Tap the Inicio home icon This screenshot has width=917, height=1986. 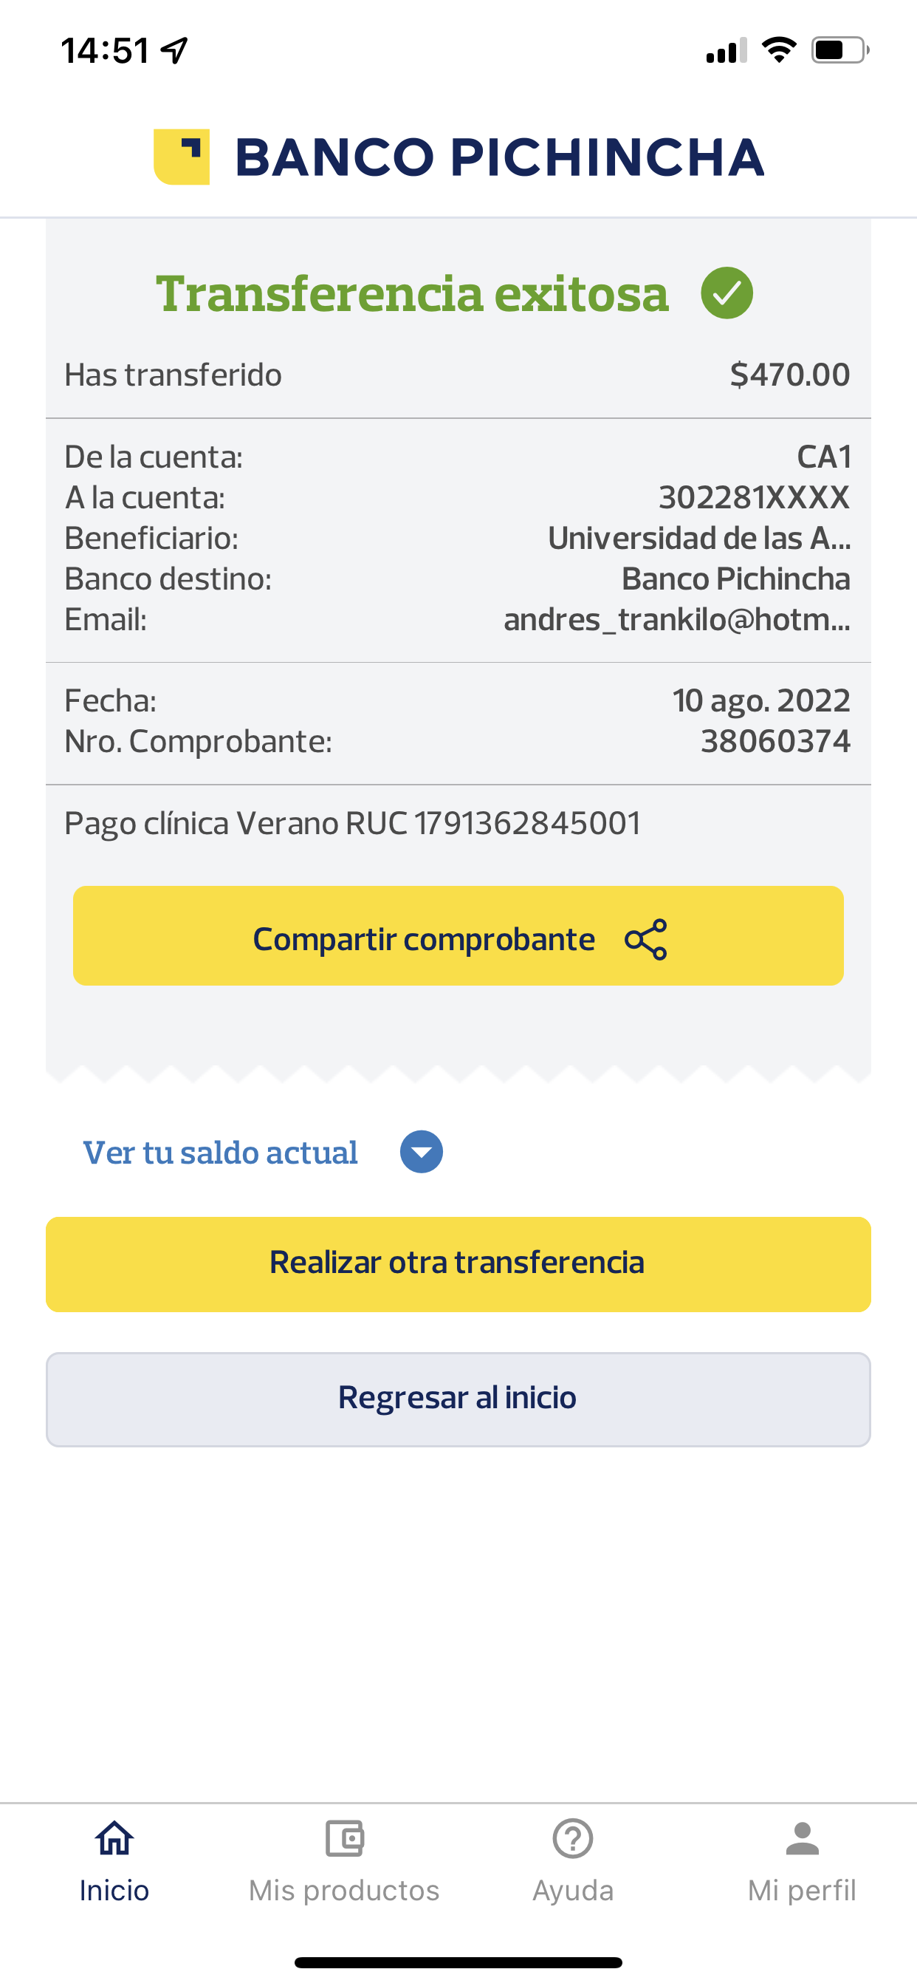coord(114,1839)
